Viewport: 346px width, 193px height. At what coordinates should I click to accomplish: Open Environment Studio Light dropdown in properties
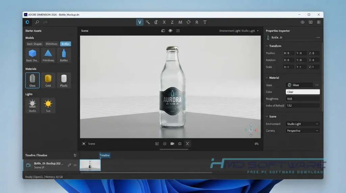pyautogui.click(x=303, y=124)
